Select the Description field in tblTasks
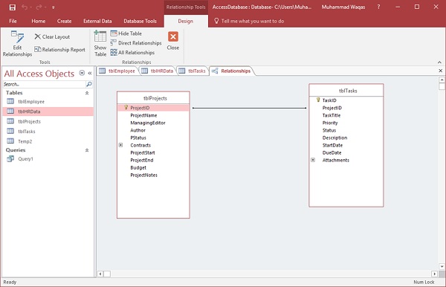Viewport: 446px width, 287px height. pyautogui.click(x=334, y=138)
